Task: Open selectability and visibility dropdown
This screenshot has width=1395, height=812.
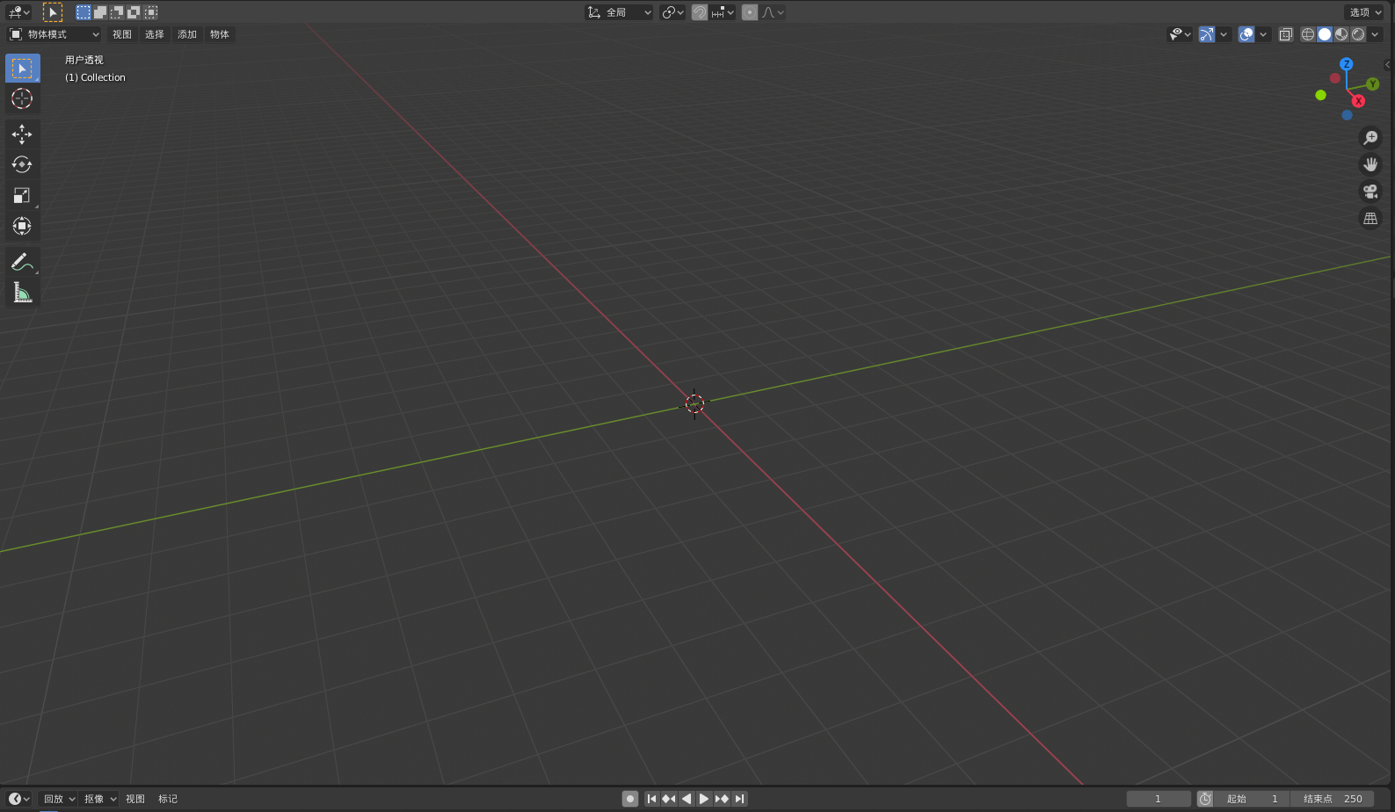Action: [x=1180, y=34]
